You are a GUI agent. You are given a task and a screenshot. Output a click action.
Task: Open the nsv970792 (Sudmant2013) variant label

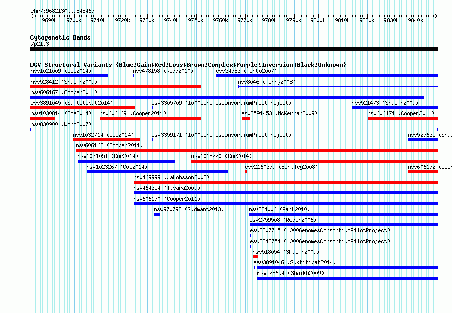coord(189,209)
